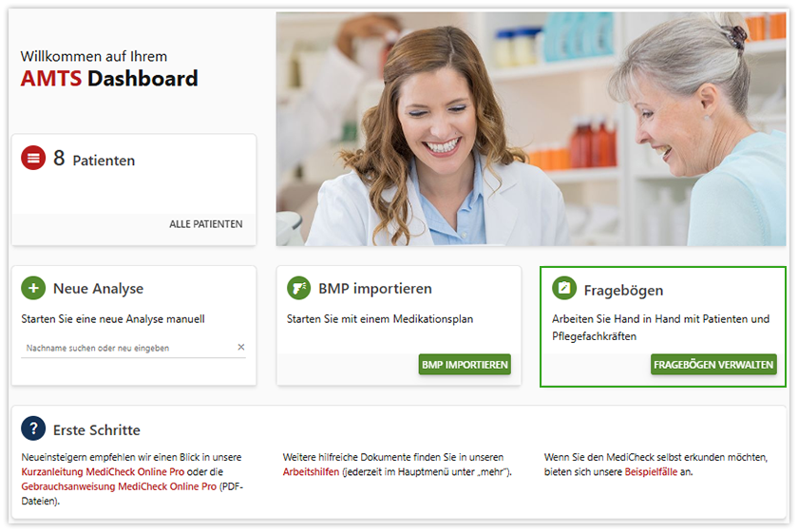
Task: Select the Neue Analyse card heading
Action: [98, 289]
